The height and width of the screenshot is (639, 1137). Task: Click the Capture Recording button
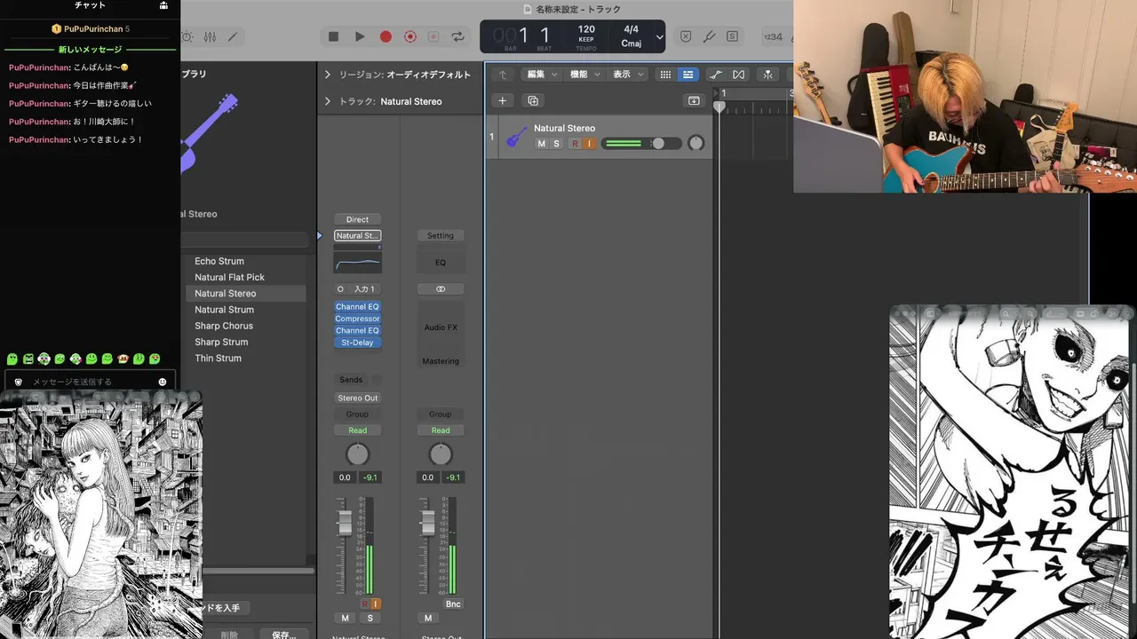click(410, 36)
